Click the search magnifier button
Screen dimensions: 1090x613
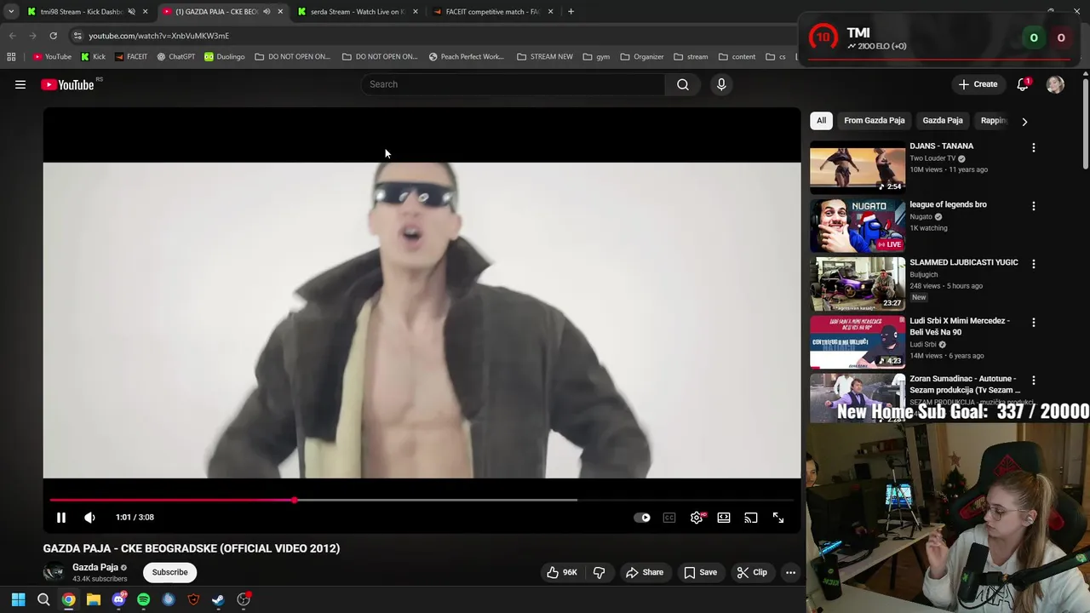pos(683,84)
